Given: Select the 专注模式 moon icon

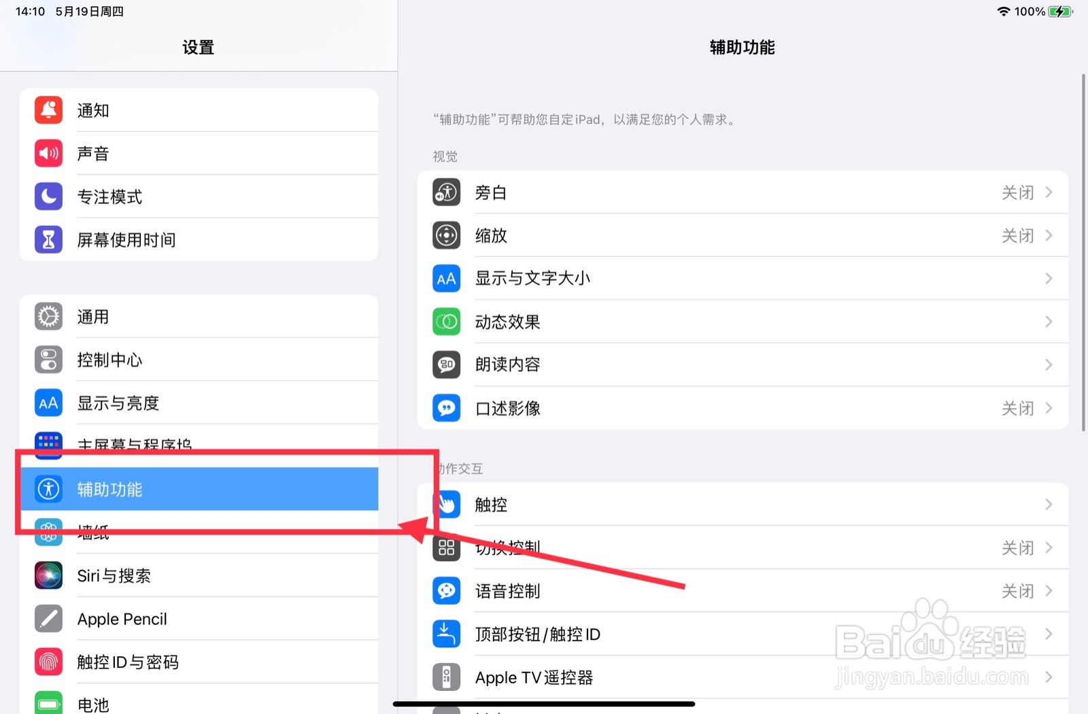Looking at the screenshot, I should (48, 197).
